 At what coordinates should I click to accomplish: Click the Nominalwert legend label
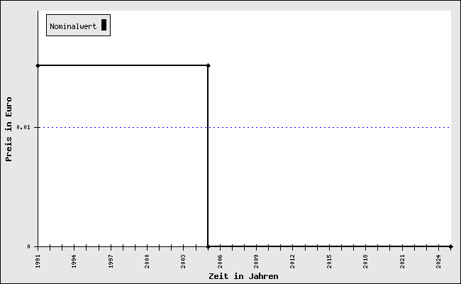(73, 26)
